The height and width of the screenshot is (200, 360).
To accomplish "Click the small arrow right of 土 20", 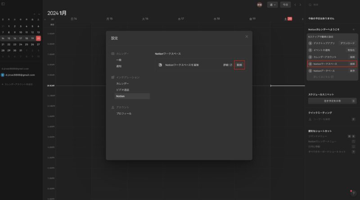I will click(x=302, y=19).
